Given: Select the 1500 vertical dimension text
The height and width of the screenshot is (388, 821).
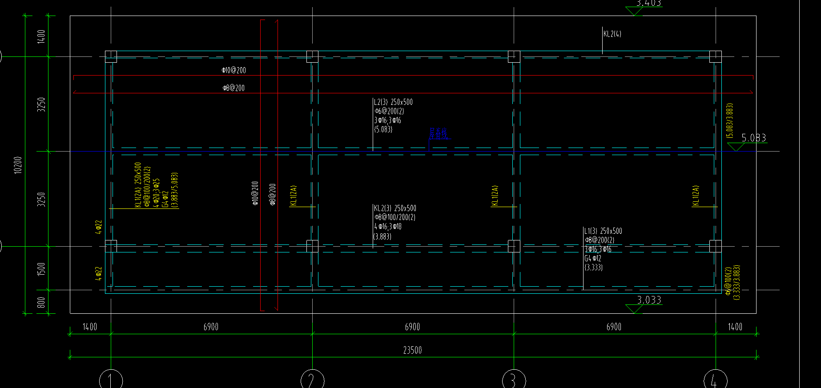Looking at the screenshot, I should [x=41, y=269].
